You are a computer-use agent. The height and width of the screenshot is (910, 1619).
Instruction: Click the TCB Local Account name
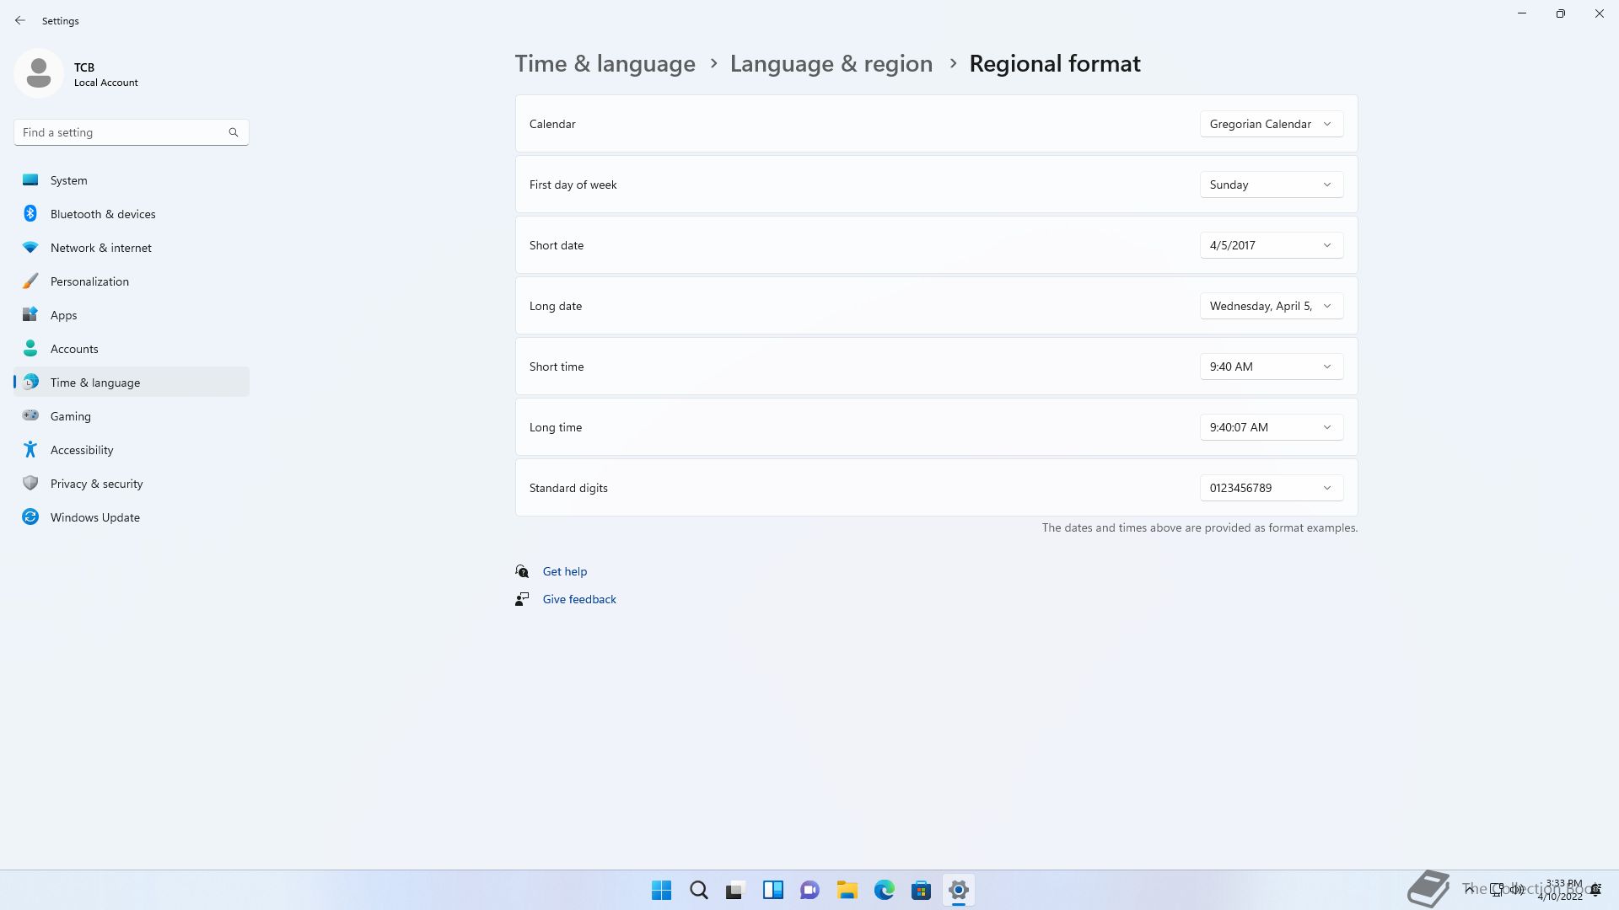tap(106, 74)
